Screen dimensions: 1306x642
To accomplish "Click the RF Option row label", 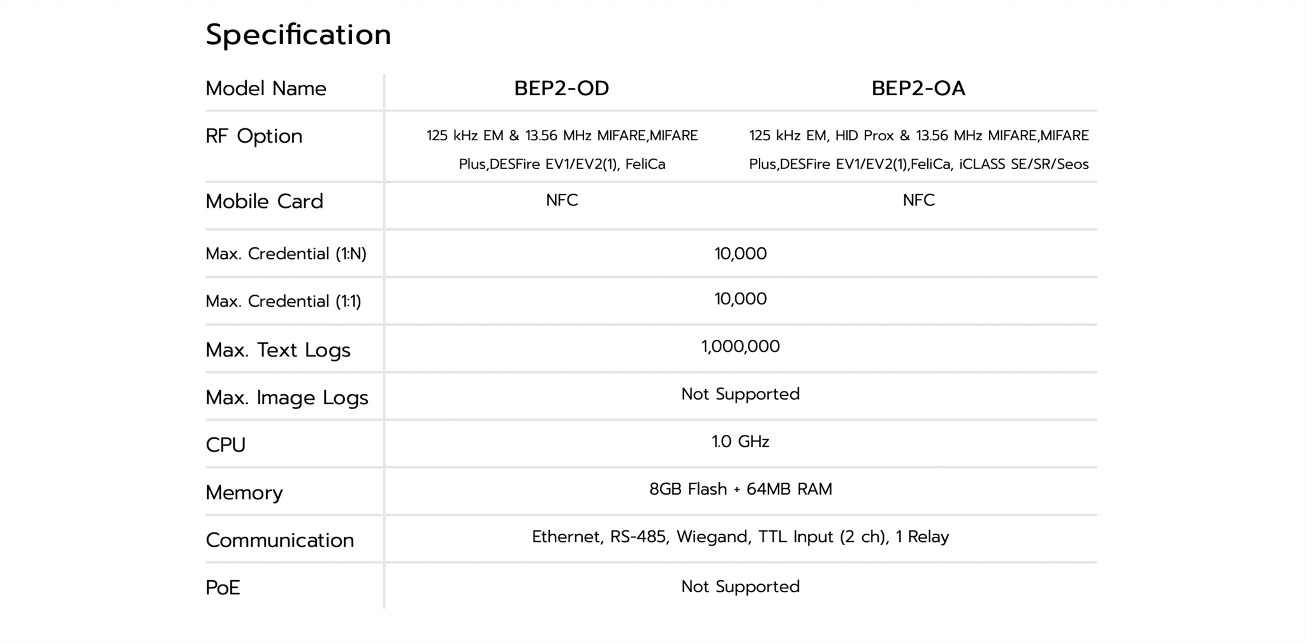I will pyautogui.click(x=254, y=136).
